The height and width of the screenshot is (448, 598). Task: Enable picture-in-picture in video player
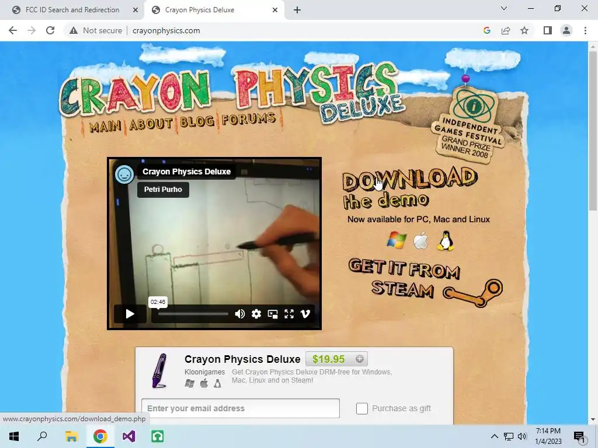click(273, 314)
